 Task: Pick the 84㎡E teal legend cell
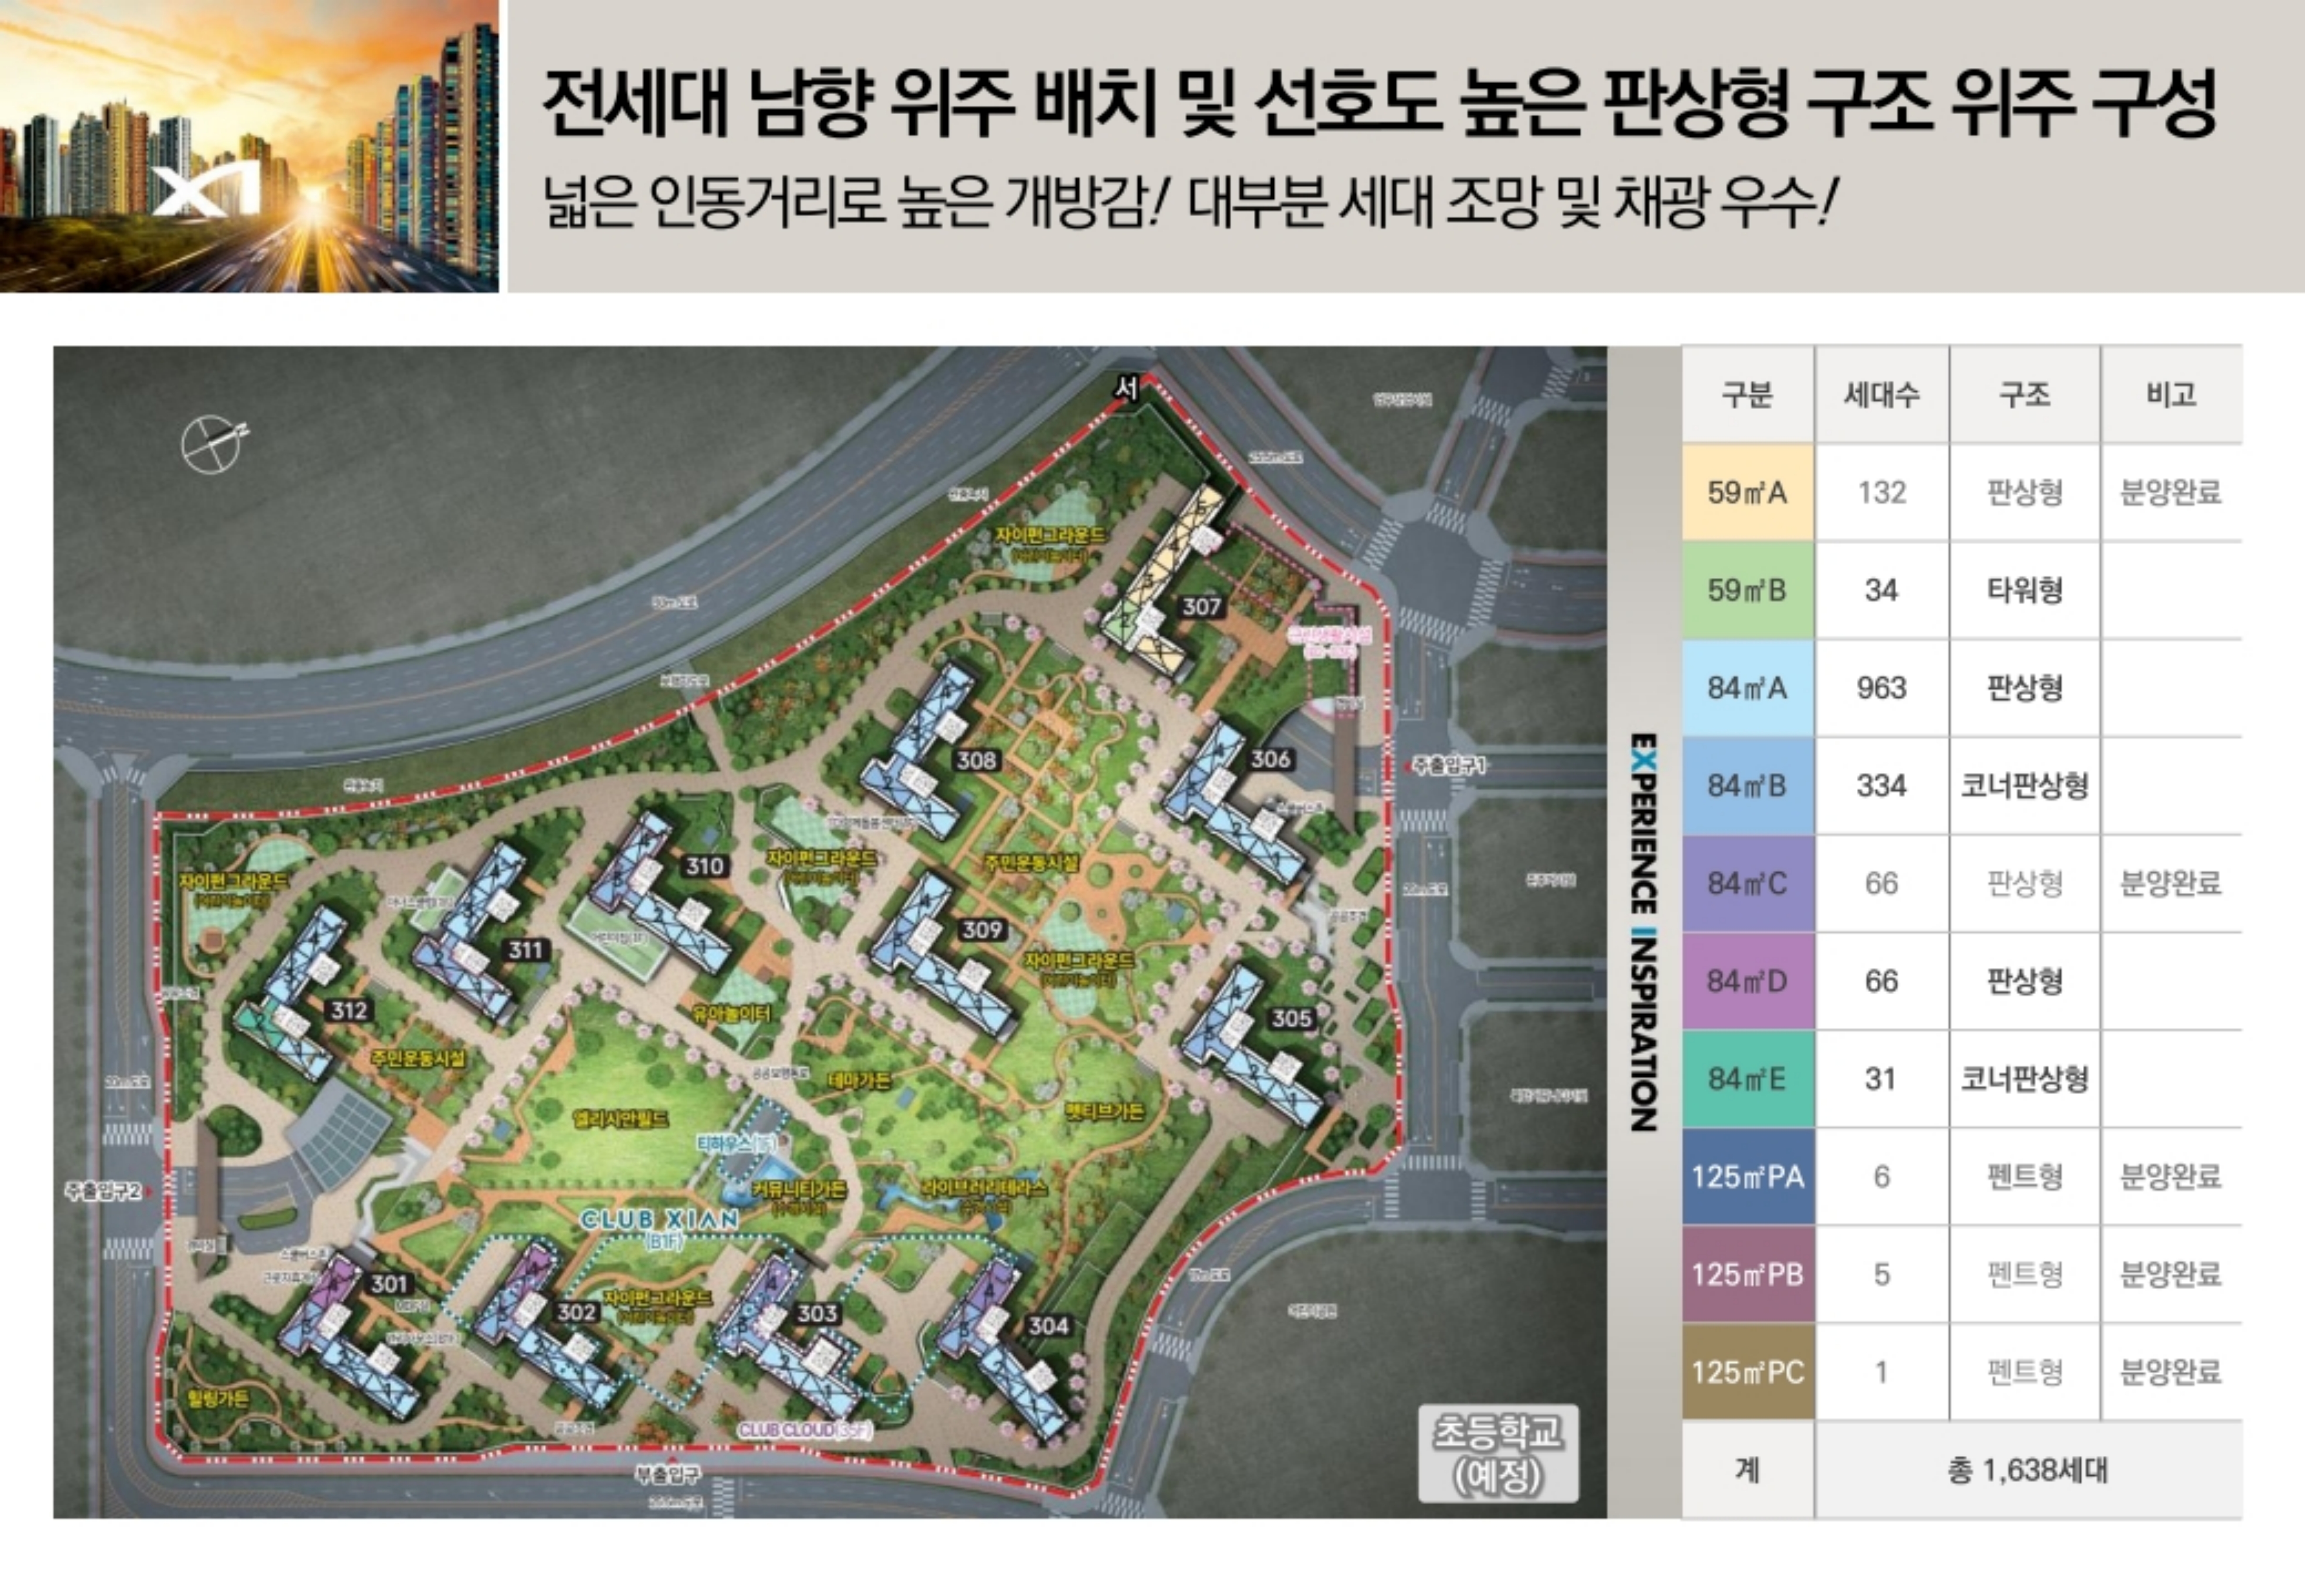(1747, 1079)
